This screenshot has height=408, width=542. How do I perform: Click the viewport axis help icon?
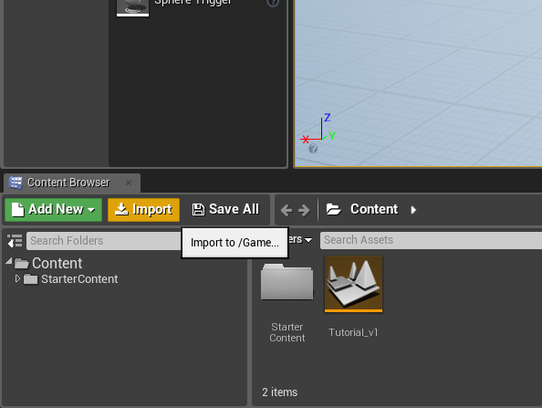pyautogui.click(x=313, y=149)
